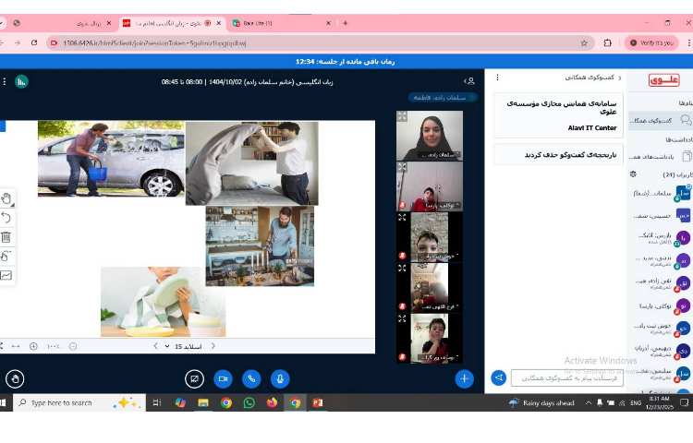Image resolution: width=693 pixels, height=443 pixels.
Task: Click the Verify it's you button
Action: tap(651, 42)
